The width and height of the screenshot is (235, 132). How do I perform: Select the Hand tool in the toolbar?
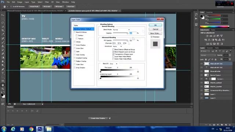3,85
